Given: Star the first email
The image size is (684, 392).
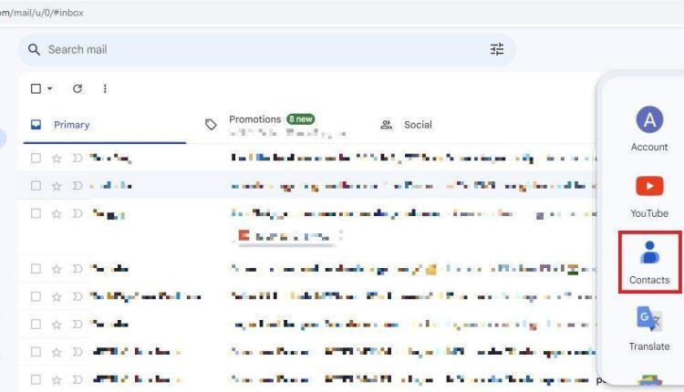Looking at the screenshot, I should (57, 159).
